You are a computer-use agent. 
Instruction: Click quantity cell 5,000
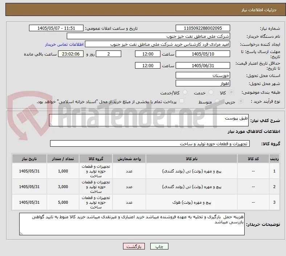coord(63,202)
